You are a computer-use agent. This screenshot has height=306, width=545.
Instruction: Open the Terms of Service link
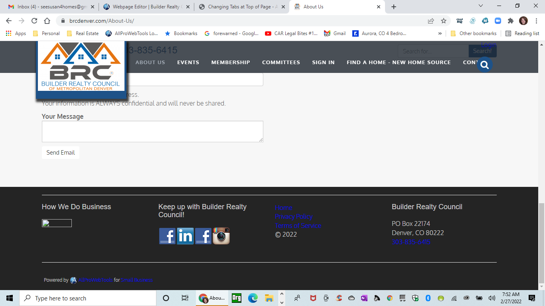tap(298, 226)
